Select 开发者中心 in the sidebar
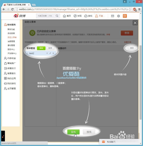 click(12, 53)
